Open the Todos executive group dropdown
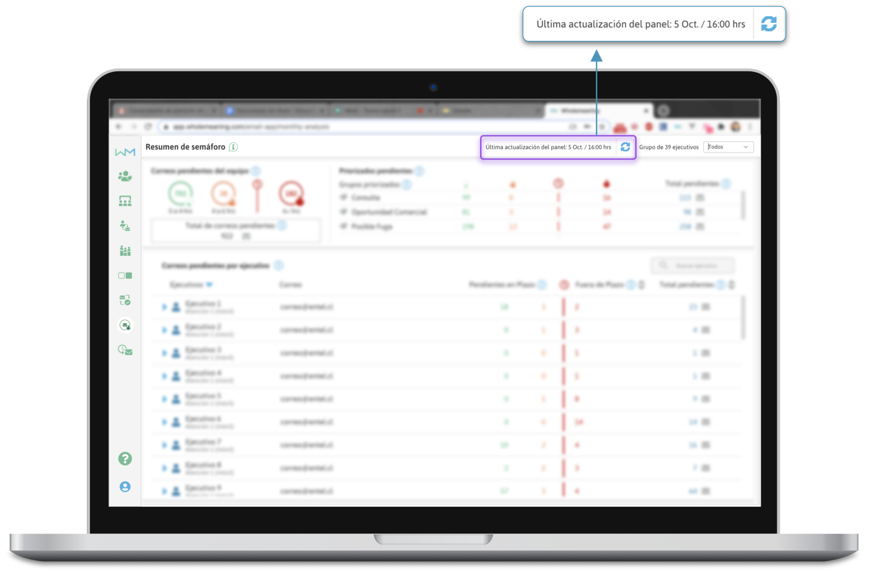Screen dimensions: 882x573 tap(728, 147)
